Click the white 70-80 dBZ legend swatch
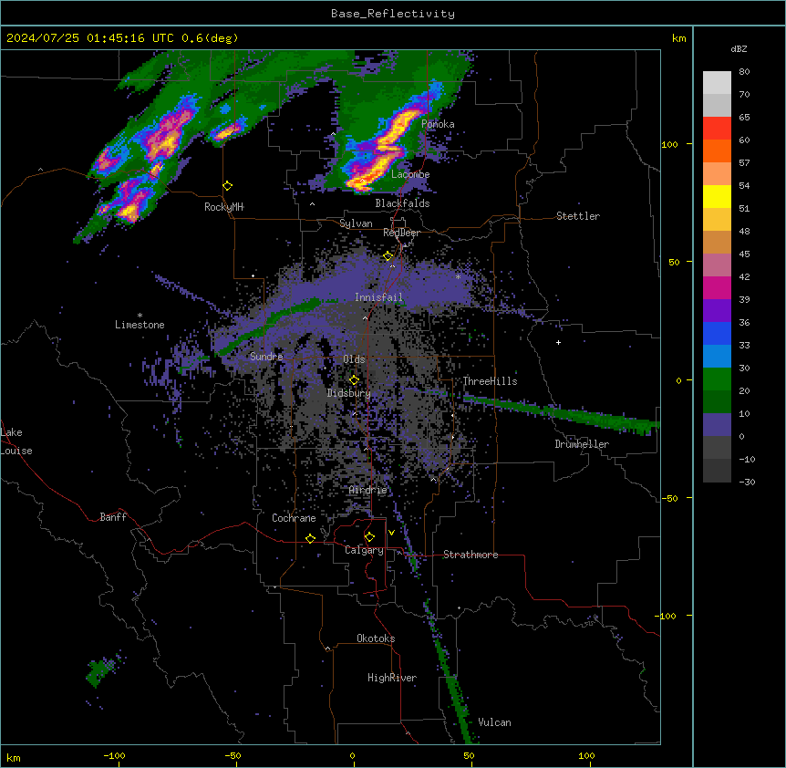The width and height of the screenshot is (786, 768). [717, 82]
